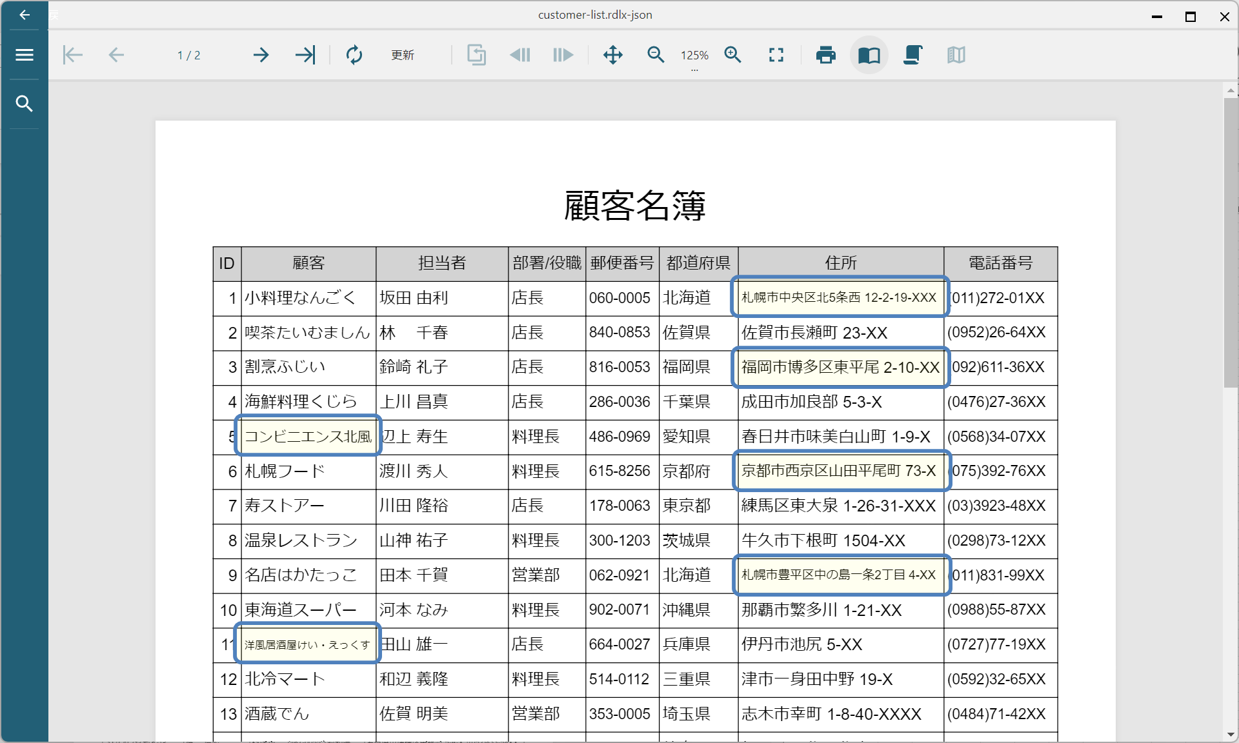This screenshot has height=743, width=1239.
Task: Click the back arrow in the sidebar
Action: (25, 15)
